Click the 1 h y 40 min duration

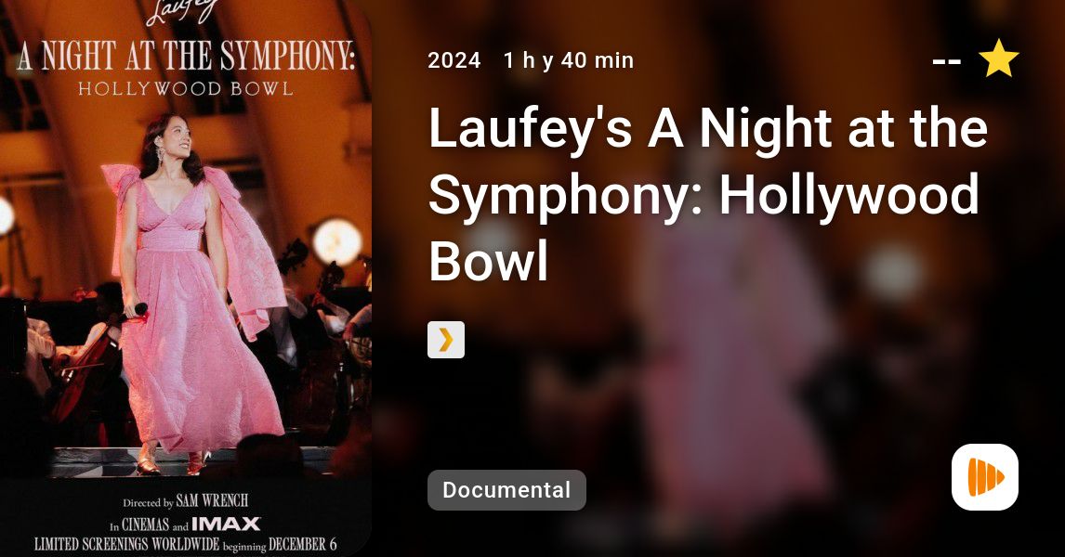569,60
